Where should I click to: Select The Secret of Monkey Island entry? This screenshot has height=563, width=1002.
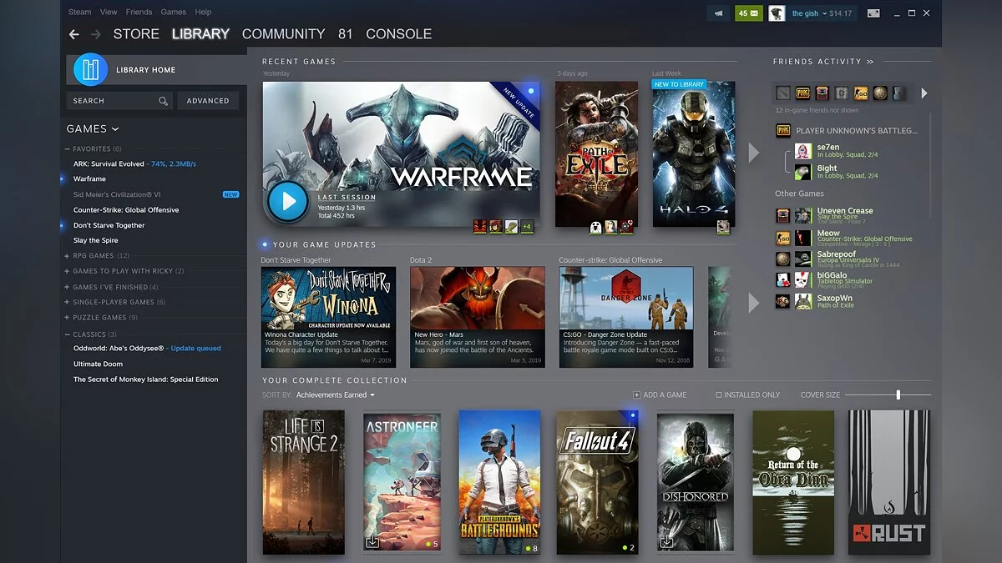click(x=146, y=380)
